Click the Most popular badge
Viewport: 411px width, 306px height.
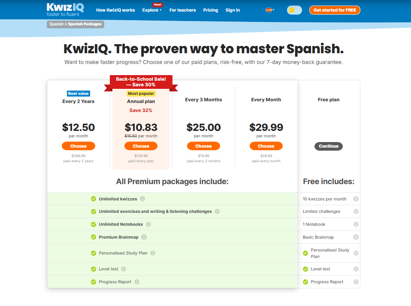tap(141, 94)
